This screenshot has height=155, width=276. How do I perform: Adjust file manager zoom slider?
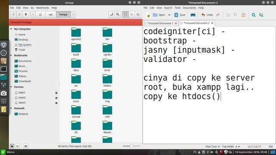pos(131,146)
